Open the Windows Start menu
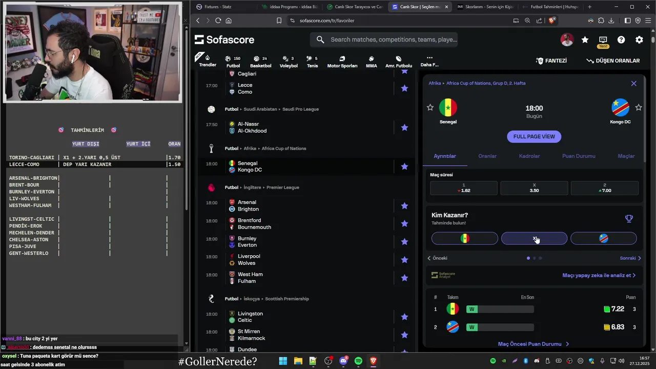Viewport: 656px width, 369px height. click(283, 361)
